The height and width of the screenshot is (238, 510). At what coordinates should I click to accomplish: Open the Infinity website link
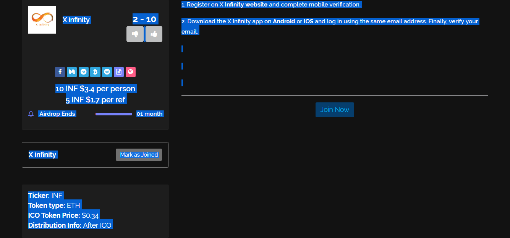pos(246,5)
